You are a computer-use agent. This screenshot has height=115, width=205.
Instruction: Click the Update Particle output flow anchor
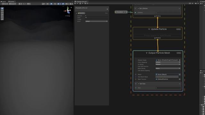pyautogui.click(x=158, y=40)
